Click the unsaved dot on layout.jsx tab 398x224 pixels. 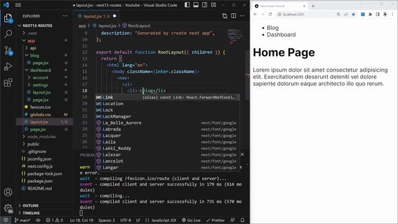(x=114, y=16)
